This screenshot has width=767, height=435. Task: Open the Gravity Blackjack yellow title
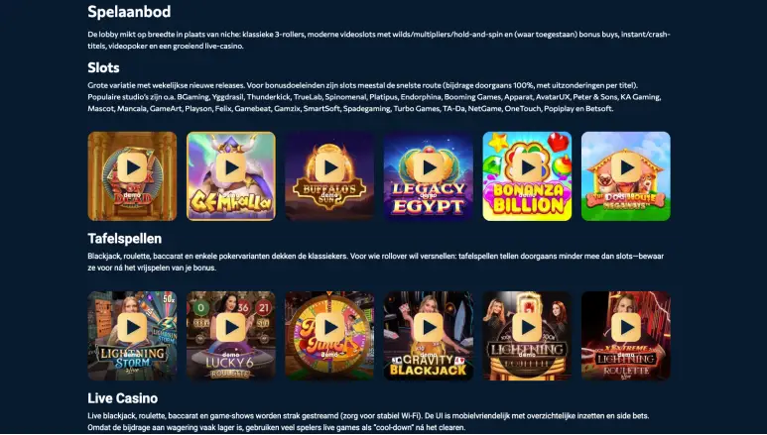click(429, 366)
